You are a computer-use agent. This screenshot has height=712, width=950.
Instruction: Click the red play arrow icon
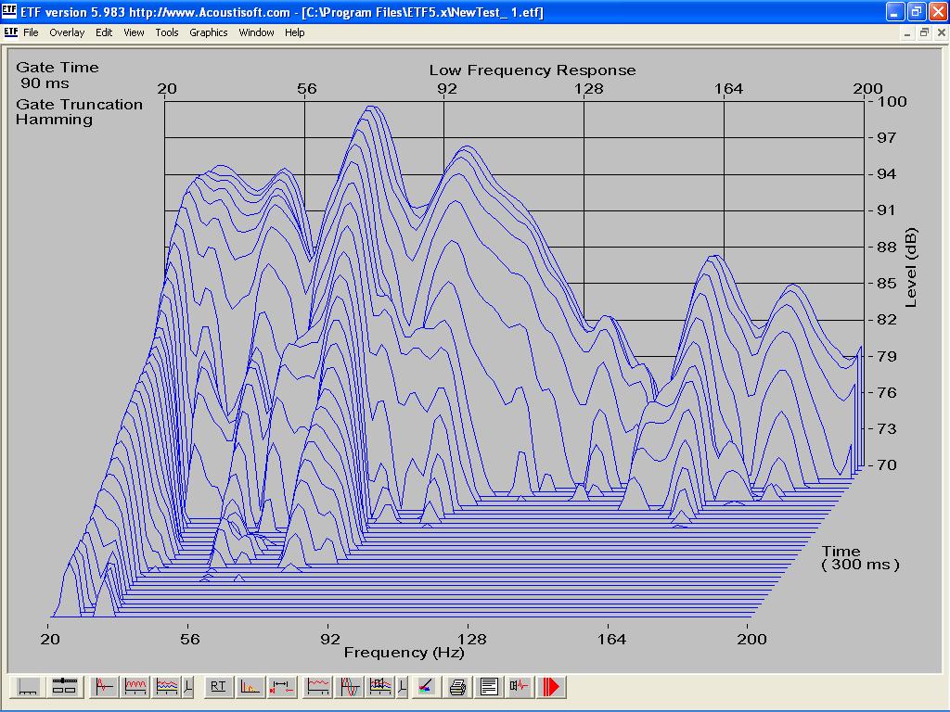552,687
